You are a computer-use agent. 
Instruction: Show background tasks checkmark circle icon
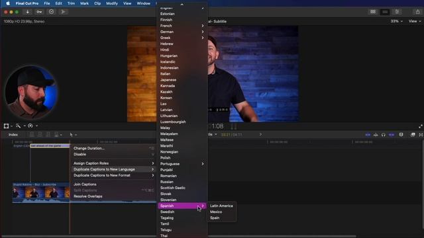pos(51,12)
